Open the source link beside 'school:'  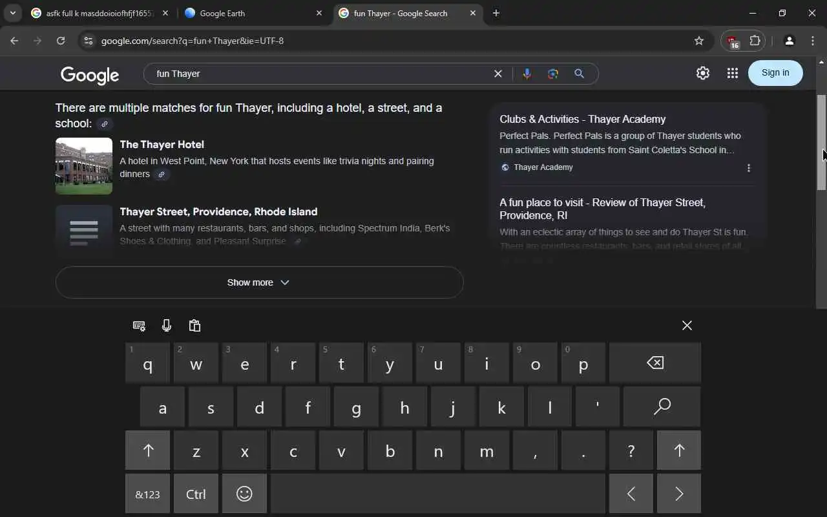tap(105, 124)
